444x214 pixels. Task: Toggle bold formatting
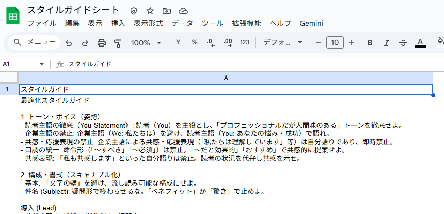click(370, 43)
